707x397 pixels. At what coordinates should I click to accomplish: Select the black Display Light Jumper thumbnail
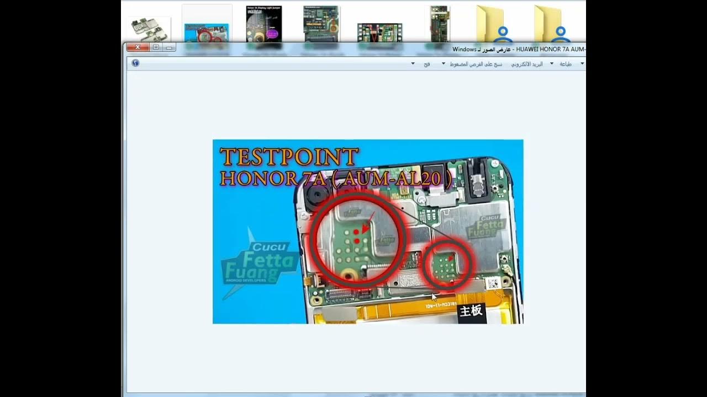(x=264, y=24)
